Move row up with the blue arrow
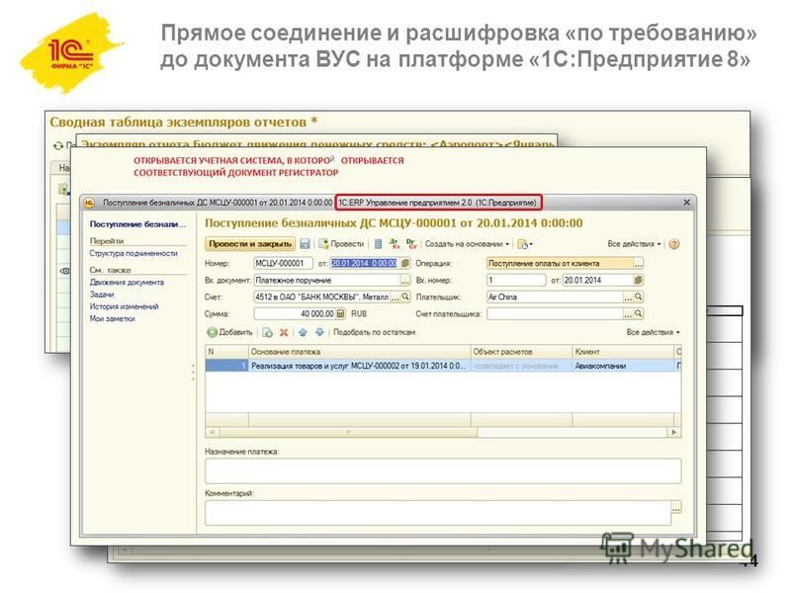The height and width of the screenshot is (593, 791). [x=303, y=332]
